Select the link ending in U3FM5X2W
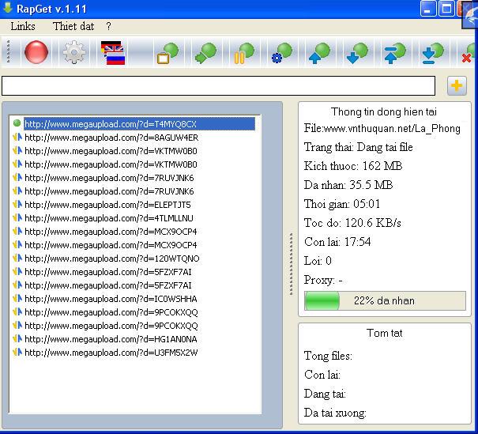 pos(111,353)
